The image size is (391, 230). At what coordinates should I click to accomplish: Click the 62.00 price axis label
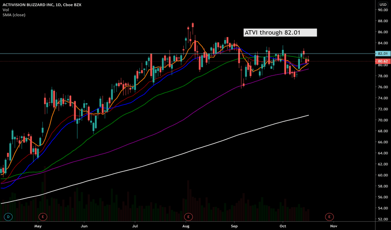point(383,164)
